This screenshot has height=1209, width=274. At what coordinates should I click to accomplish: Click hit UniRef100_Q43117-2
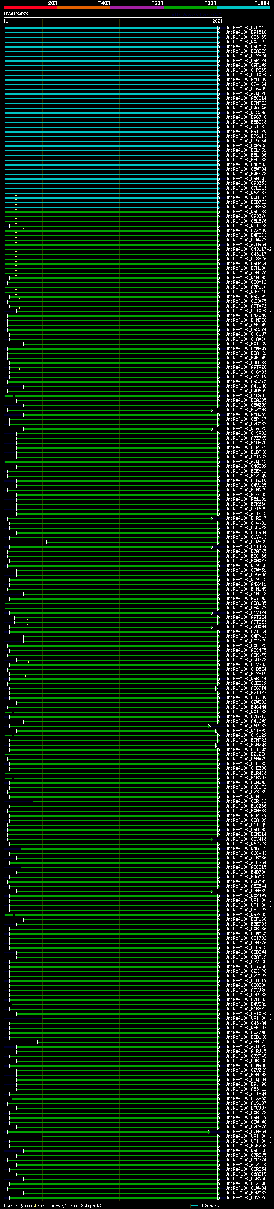248,249
